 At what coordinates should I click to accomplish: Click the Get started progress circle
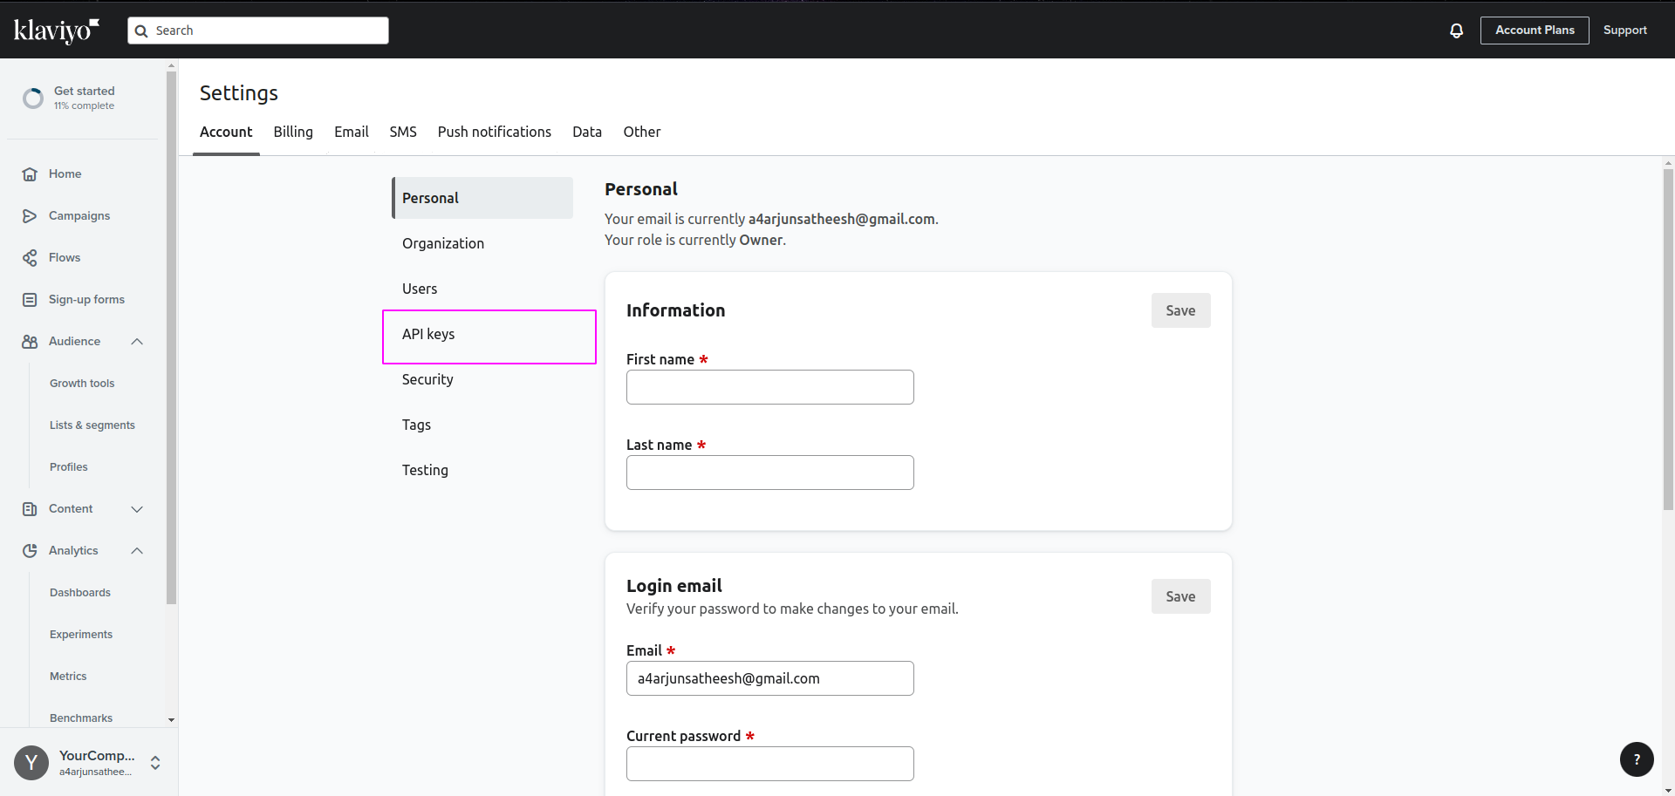pos(33,99)
